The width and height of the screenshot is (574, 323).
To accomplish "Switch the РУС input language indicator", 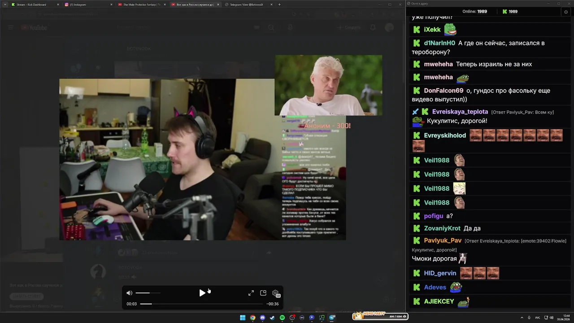I will pyautogui.click(x=538, y=318).
